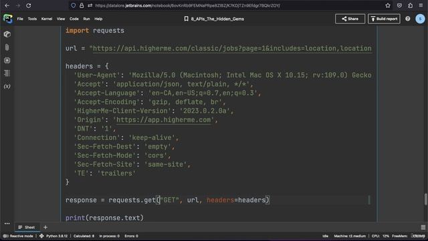428x241 pixels.
Task: Open the Pocket save icon
Action: click(399, 5)
